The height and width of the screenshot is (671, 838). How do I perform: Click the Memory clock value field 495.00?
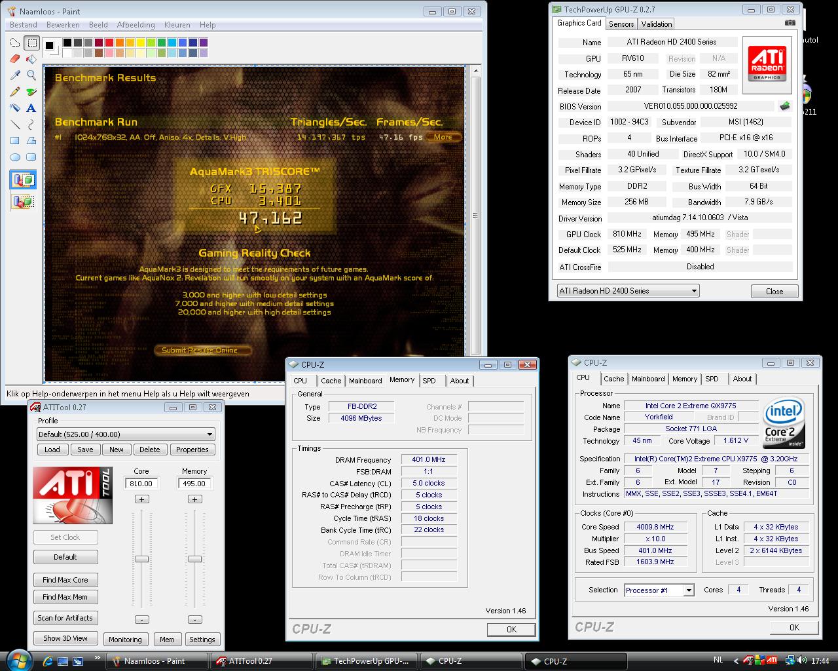pyautogui.click(x=194, y=484)
